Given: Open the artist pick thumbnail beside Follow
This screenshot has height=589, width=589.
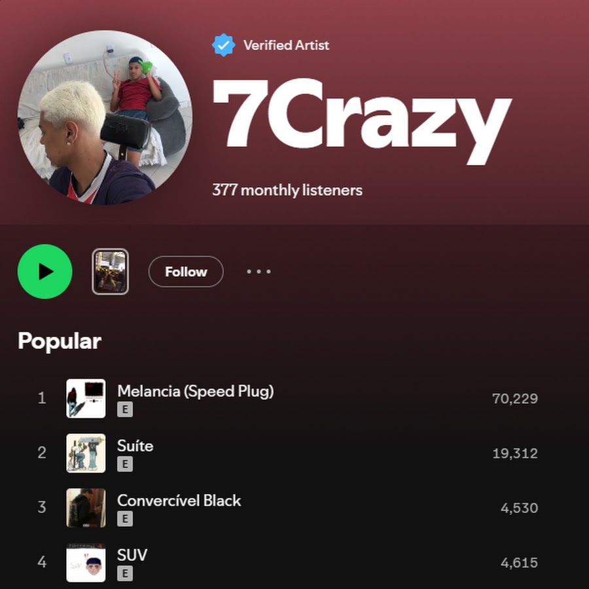Looking at the screenshot, I should pyautogui.click(x=110, y=272).
